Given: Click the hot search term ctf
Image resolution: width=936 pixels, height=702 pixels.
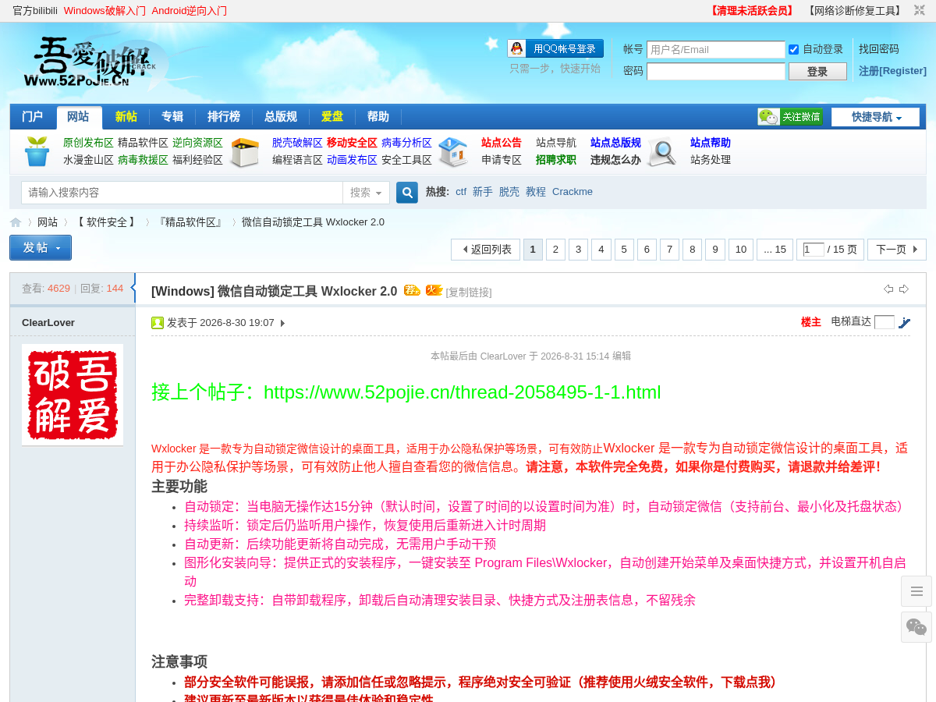Looking at the screenshot, I should click(x=461, y=192).
